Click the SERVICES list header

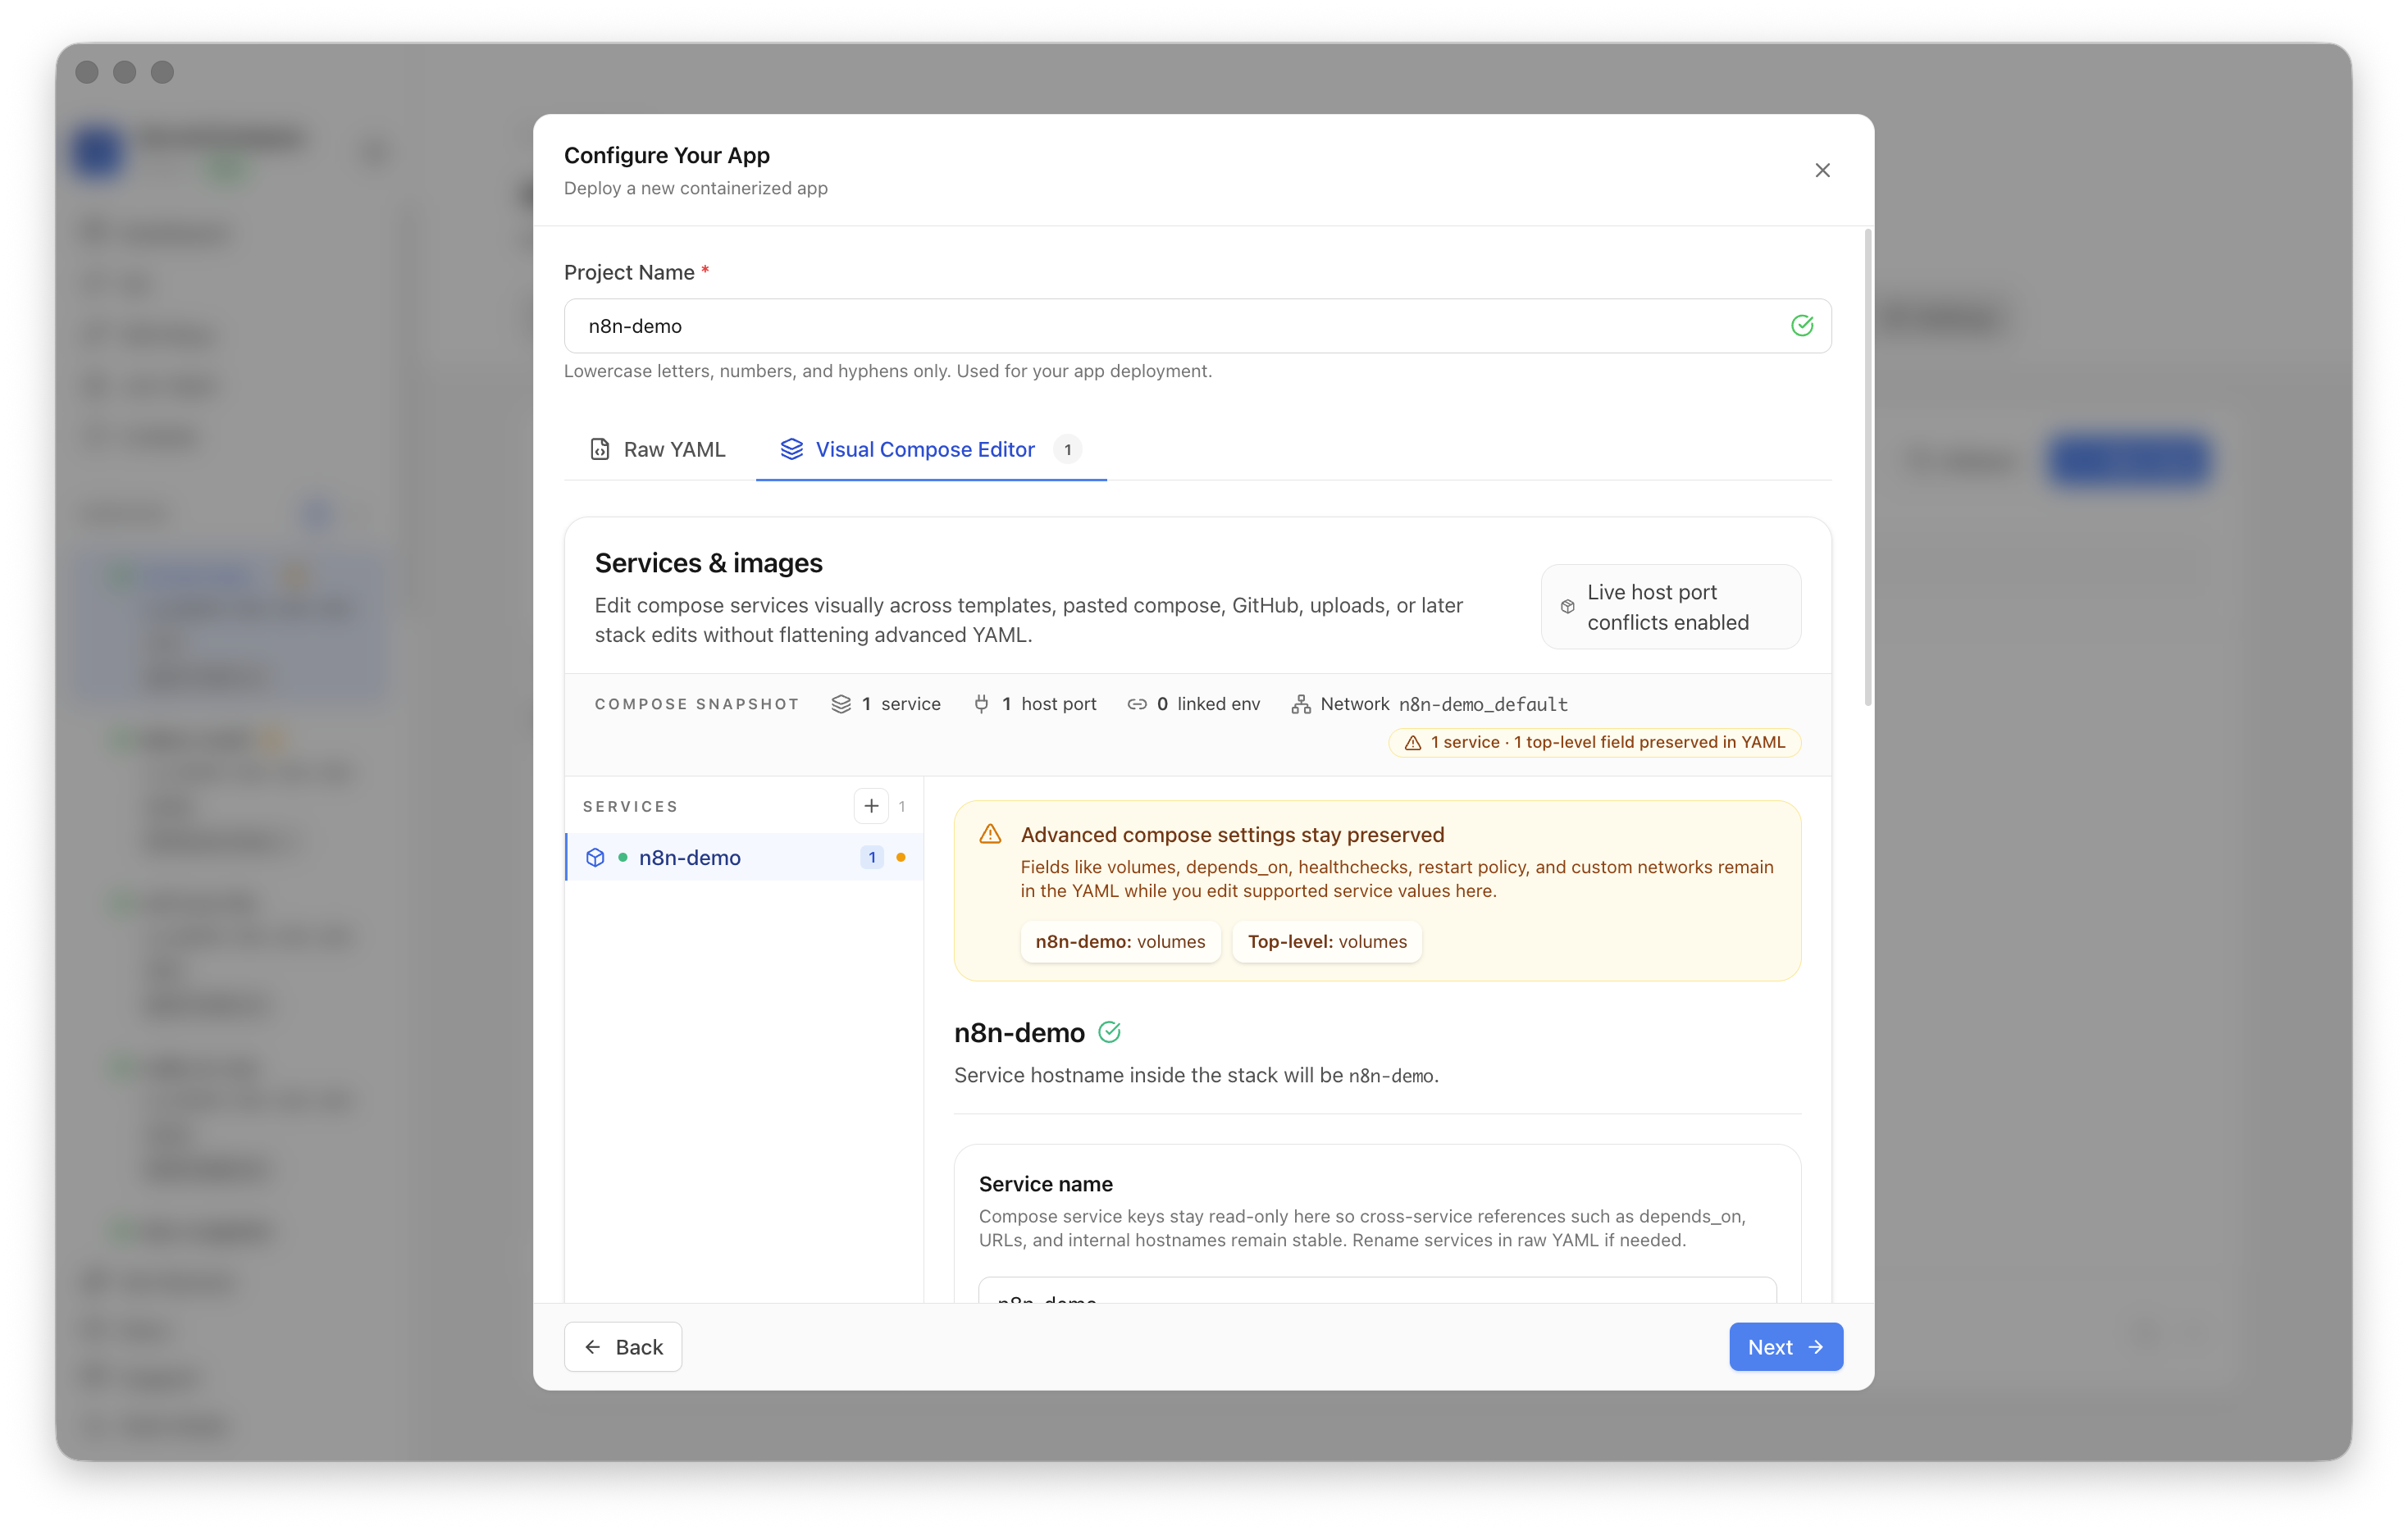click(630, 806)
